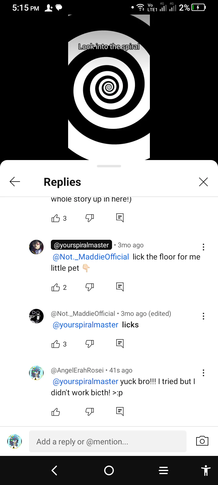Go back from the Replies panel
Image resolution: width=218 pixels, height=485 pixels.
15,182
